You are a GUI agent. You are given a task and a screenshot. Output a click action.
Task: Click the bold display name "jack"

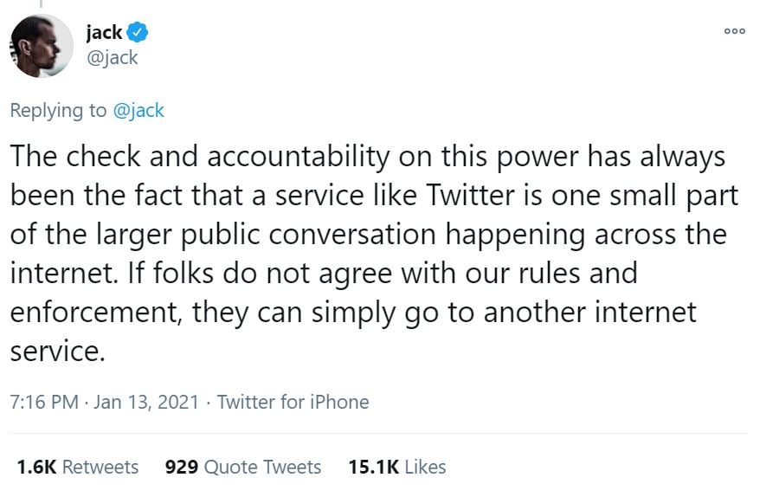coord(104,33)
